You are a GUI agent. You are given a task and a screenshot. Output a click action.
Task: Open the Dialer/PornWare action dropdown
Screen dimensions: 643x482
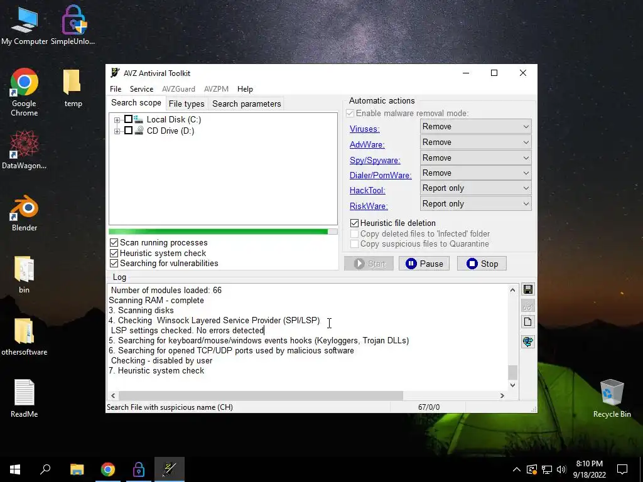tap(476, 173)
